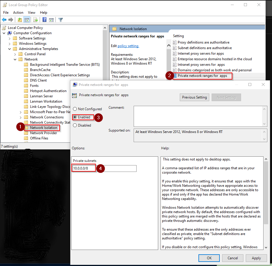Click icon beside Enterprise resource domains setting

point(175,59)
